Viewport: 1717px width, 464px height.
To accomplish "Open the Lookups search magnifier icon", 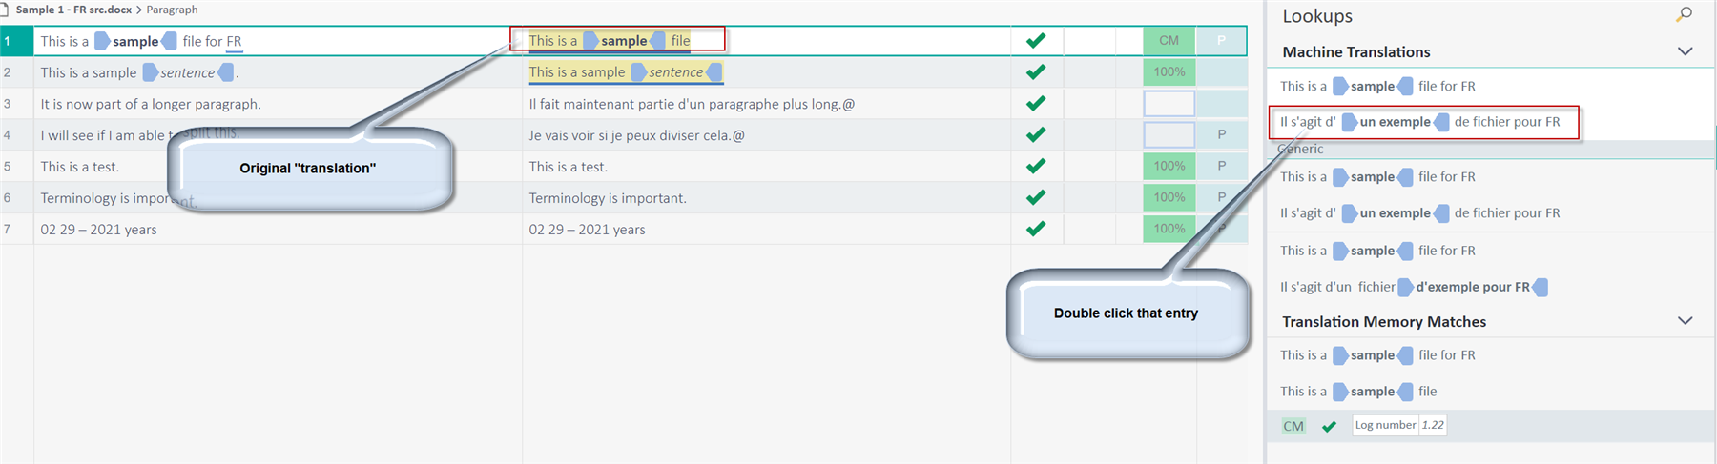I will tap(1685, 14).
